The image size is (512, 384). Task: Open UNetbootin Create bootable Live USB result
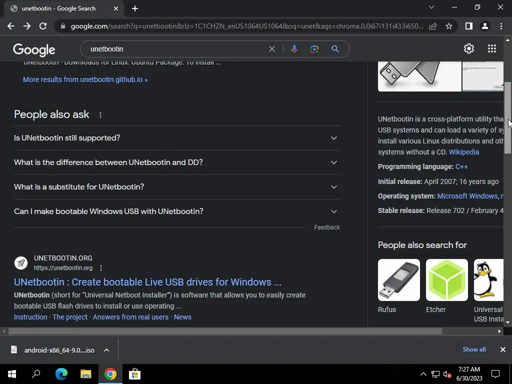click(x=147, y=282)
